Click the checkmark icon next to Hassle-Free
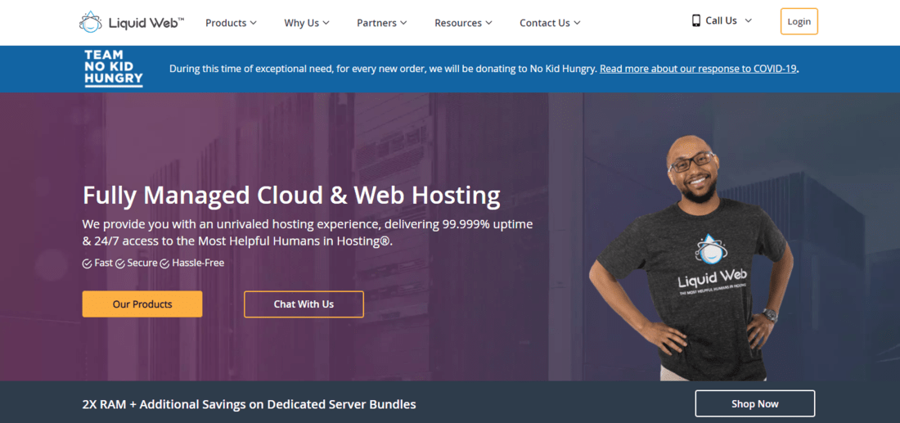The height and width of the screenshot is (423, 900). point(164,263)
